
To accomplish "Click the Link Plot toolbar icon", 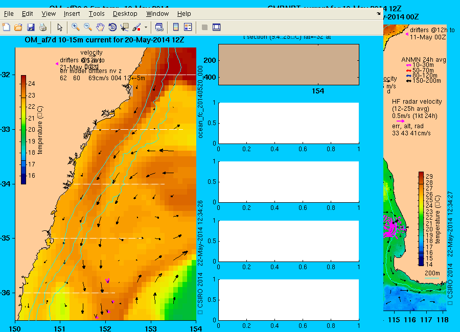I will tap(159, 27).
